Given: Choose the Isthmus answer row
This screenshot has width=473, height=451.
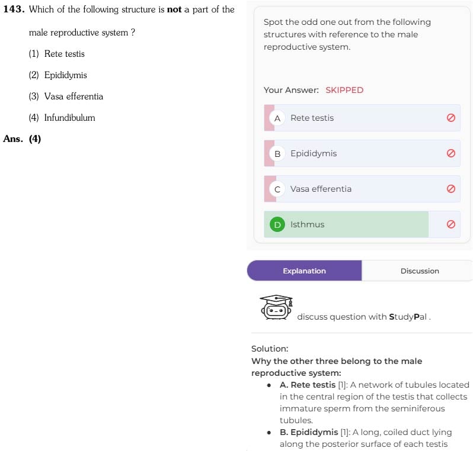Looking at the screenshot, I should [x=362, y=224].
